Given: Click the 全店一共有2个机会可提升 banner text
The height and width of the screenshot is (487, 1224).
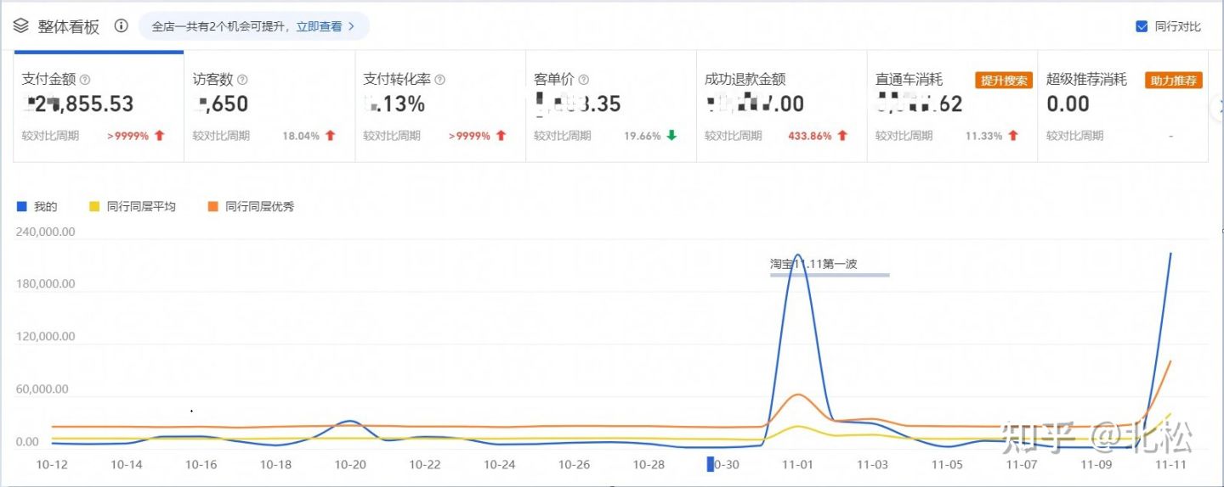Looking at the screenshot, I should [220, 26].
